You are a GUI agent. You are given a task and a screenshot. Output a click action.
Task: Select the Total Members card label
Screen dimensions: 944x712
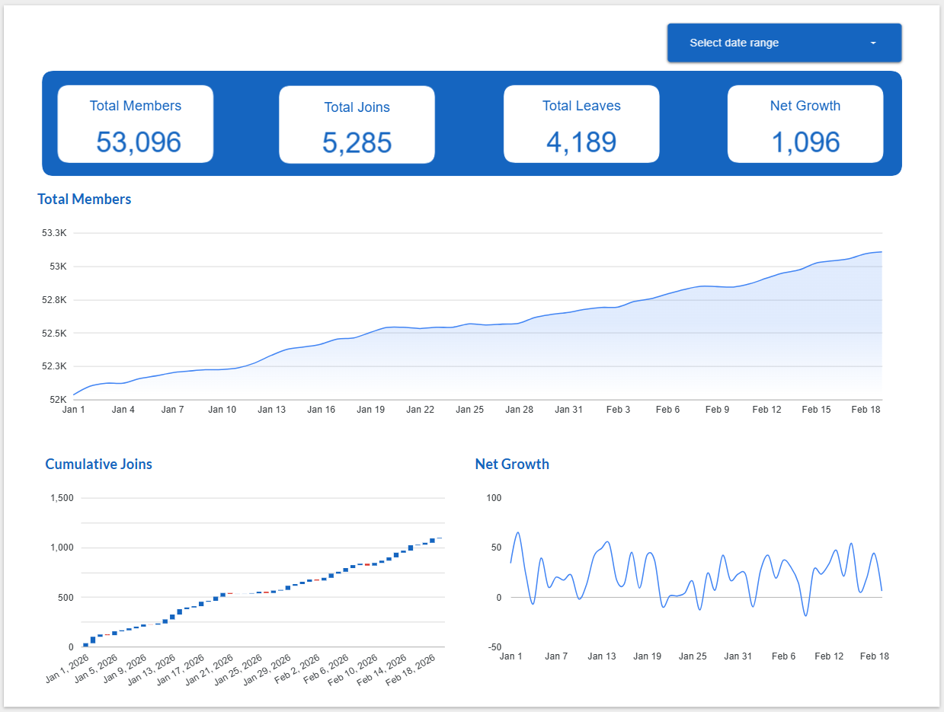[136, 106]
